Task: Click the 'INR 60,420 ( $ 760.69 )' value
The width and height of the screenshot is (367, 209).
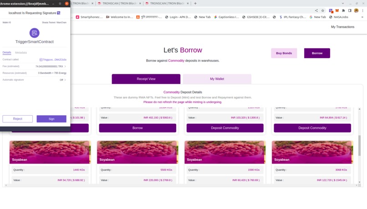Action: coord(246,180)
